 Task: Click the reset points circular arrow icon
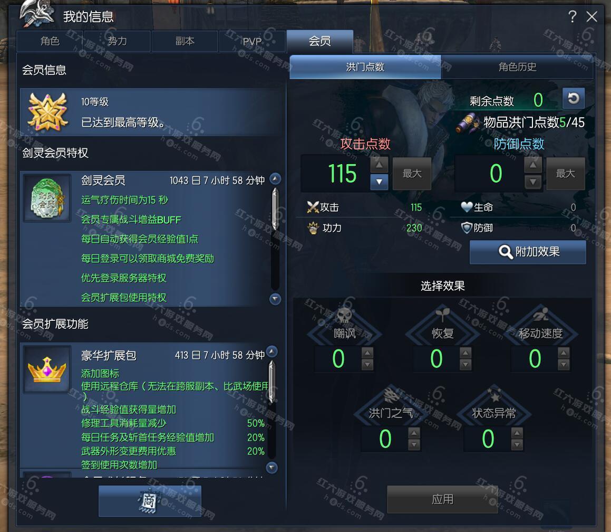[x=573, y=98]
